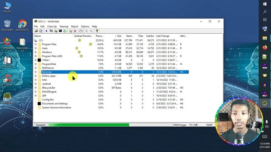The height and width of the screenshot is (152, 271).
Task: Click the Task View taskbar icon
Action: coord(265,20)
